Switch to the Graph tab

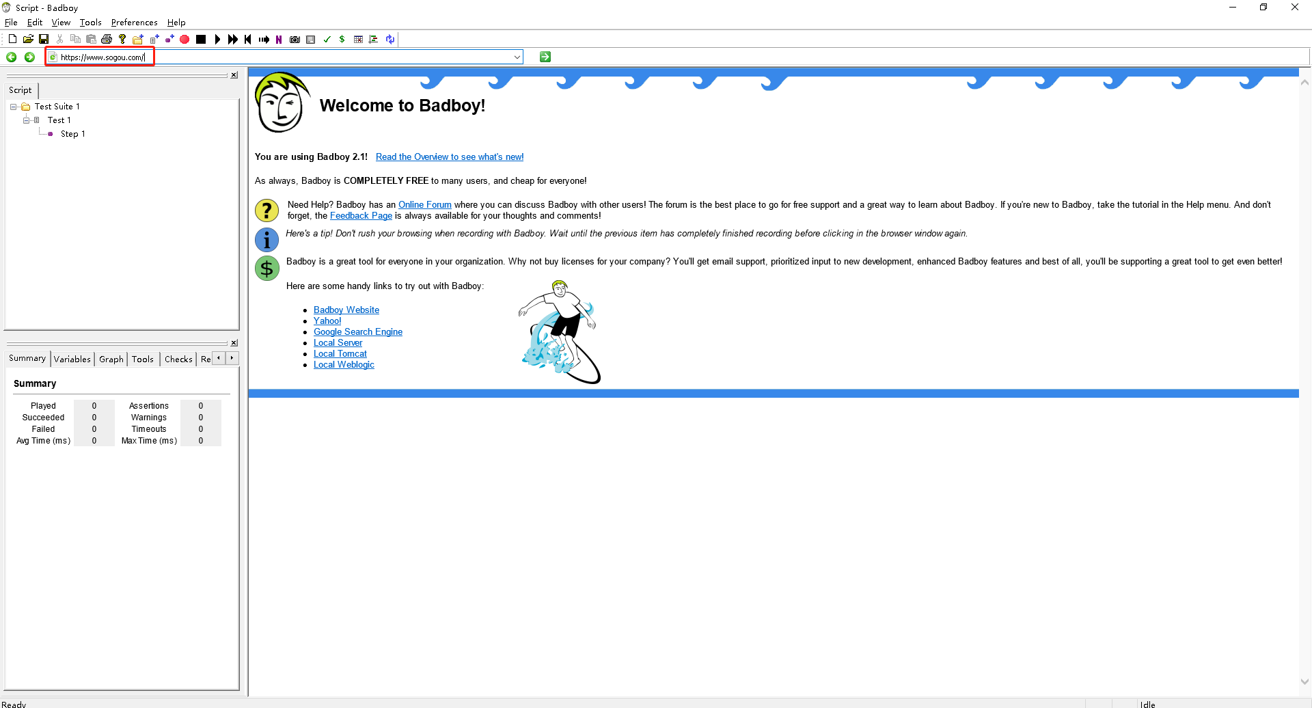tap(111, 359)
